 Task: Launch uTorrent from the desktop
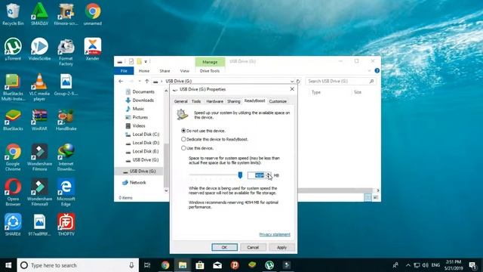coord(13,49)
